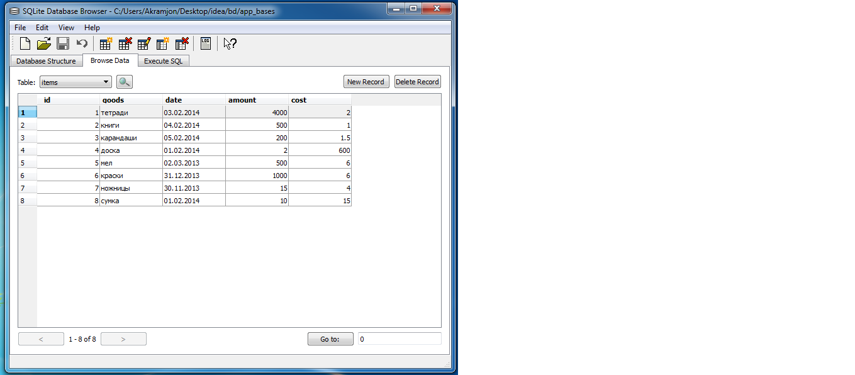Click the Delete Table toolbar icon
Viewport: 855px width, 375px height.
click(125, 43)
